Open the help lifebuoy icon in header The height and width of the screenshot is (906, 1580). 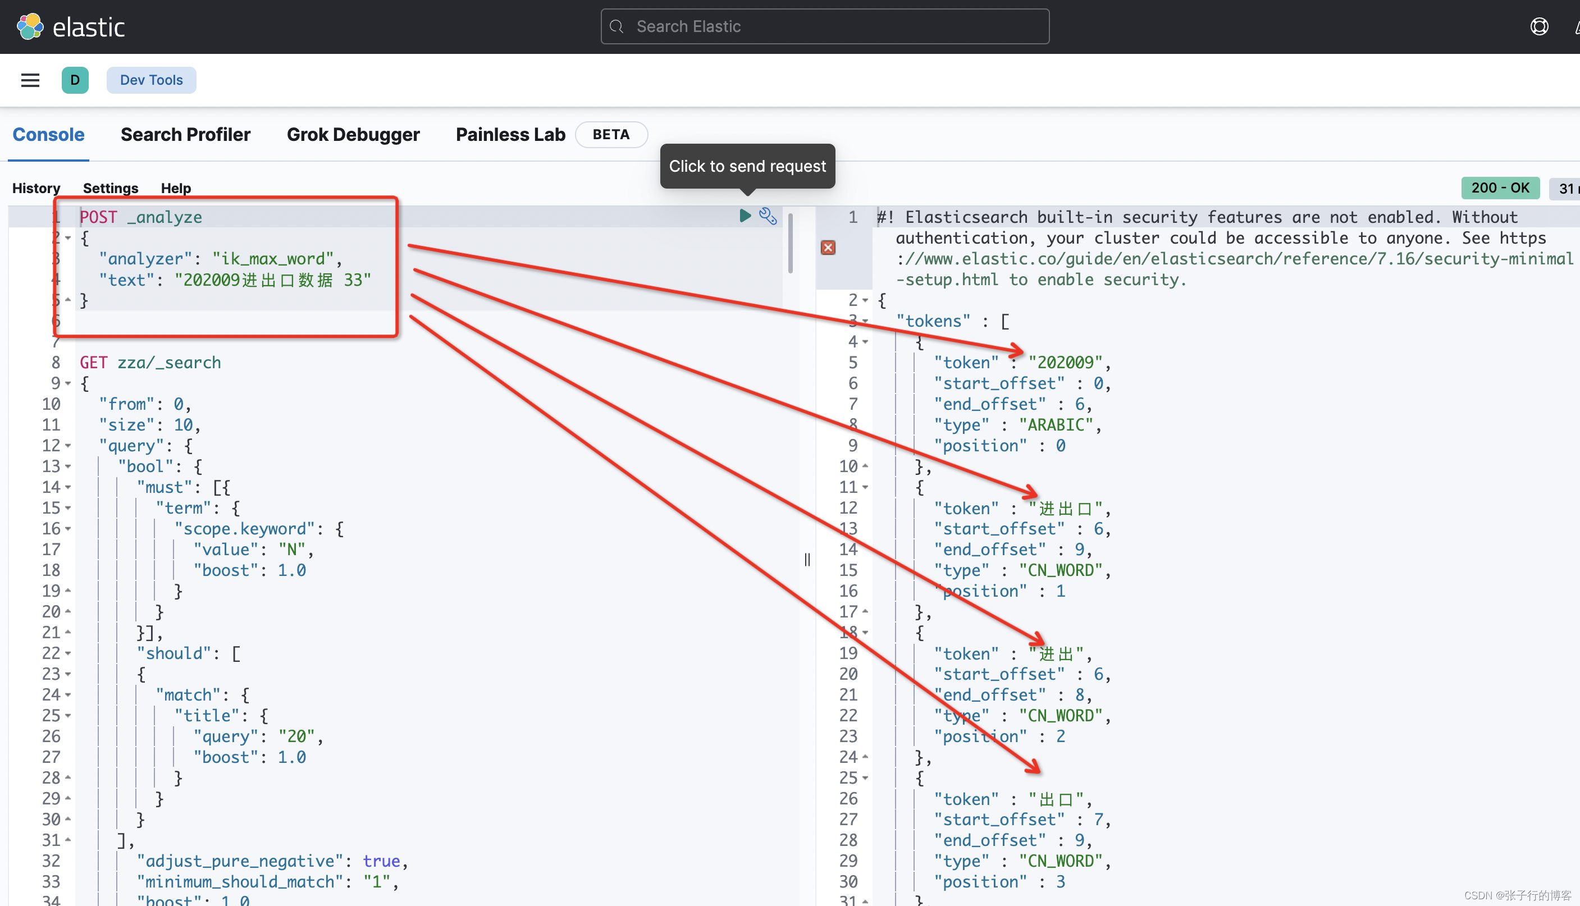1538,27
